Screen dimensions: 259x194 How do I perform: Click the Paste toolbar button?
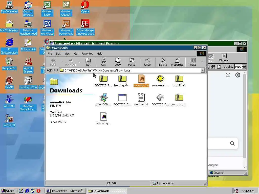(x=132, y=62)
